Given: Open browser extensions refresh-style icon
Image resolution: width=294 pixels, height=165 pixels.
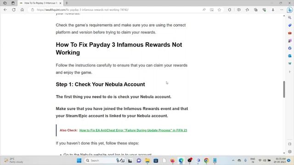Looking at the screenshot, I should 230,10.
